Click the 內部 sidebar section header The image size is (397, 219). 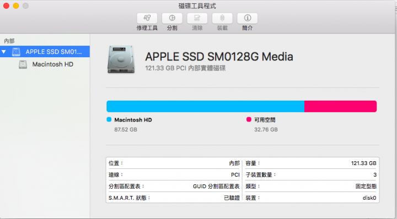pyautogui.click(x=9, y=41)
